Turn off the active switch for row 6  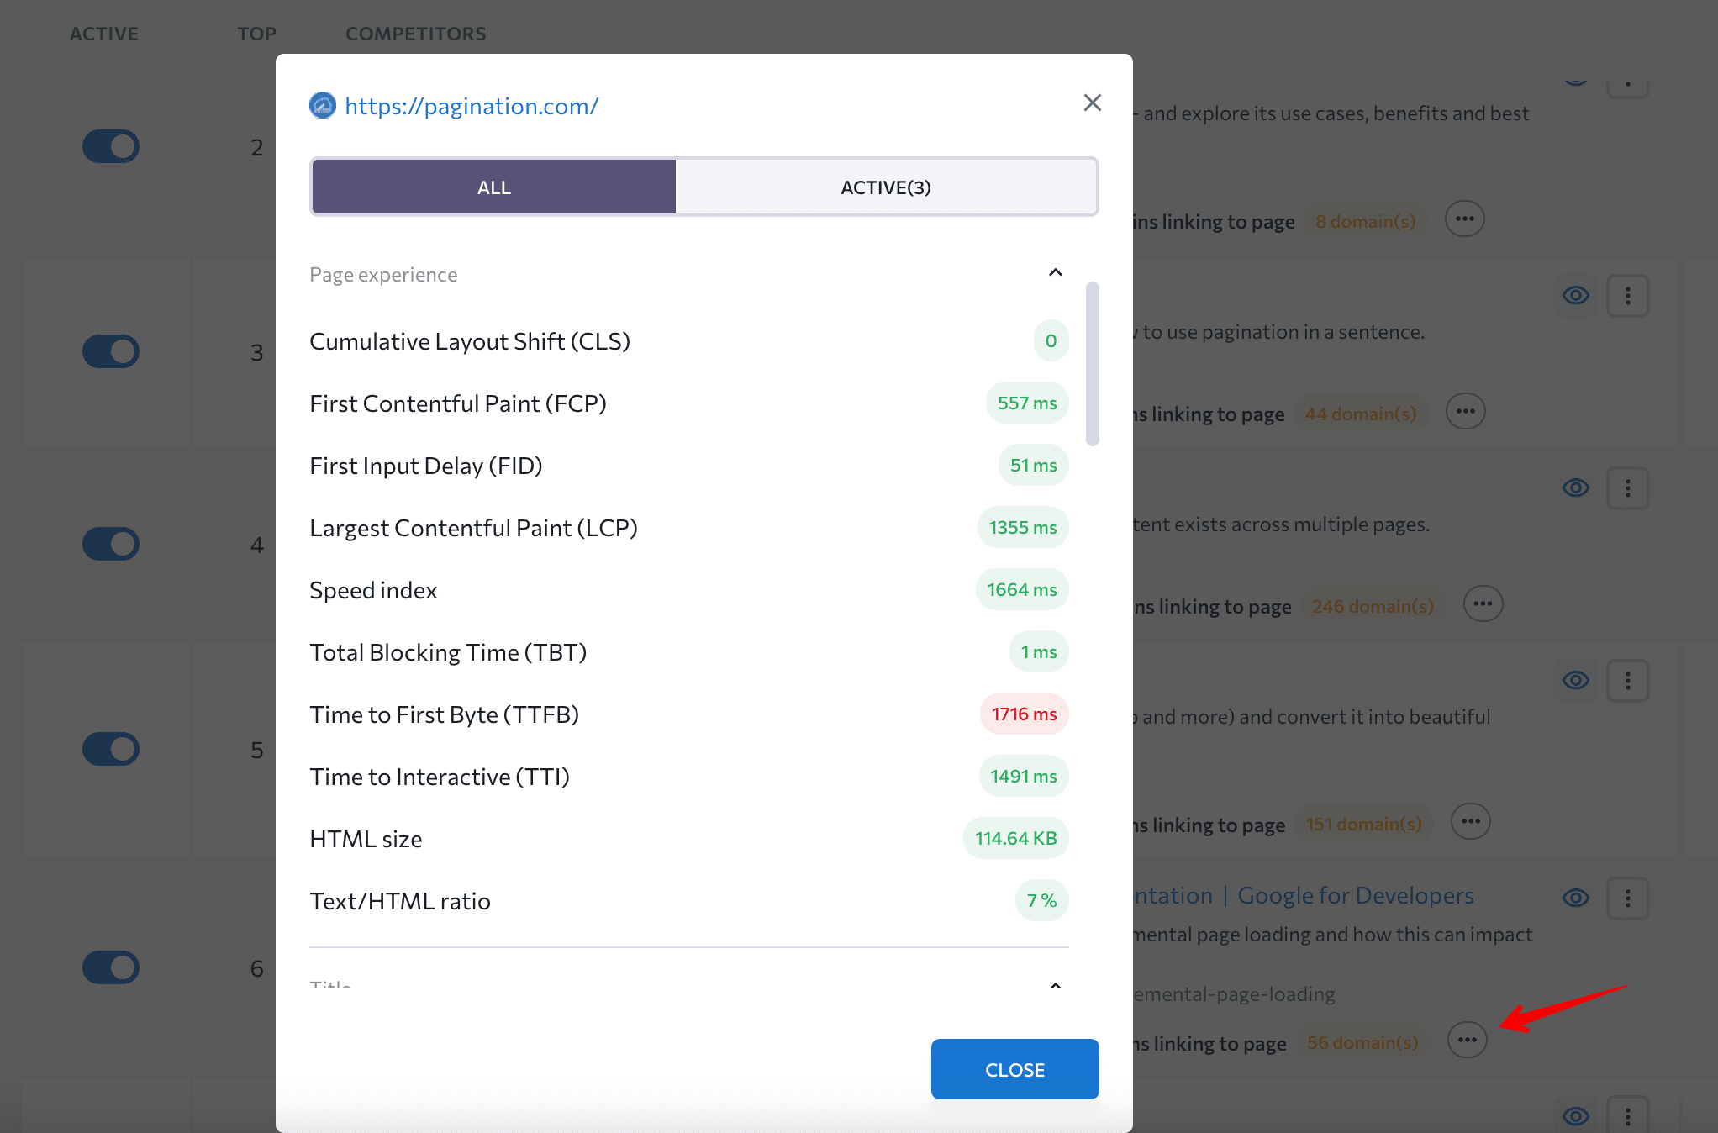click(x=111, y=967)
